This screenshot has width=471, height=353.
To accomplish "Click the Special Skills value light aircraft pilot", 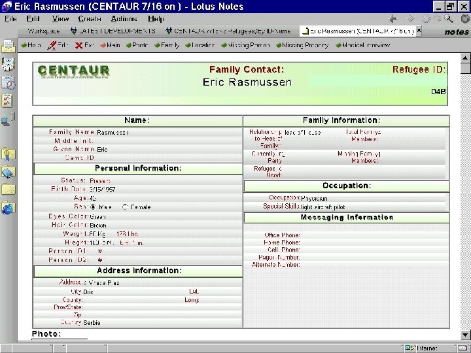I will [x=323, y=207].
